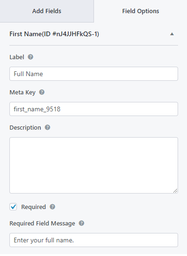This screenshot has height=256, width=187.
Task: Collapse the First Name section arrow
Action: pos(172,34)
